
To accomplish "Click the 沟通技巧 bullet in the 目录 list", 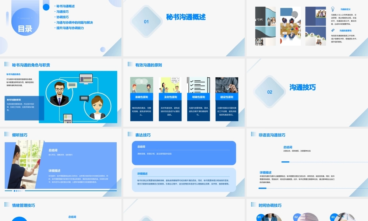I will (63, 11).
